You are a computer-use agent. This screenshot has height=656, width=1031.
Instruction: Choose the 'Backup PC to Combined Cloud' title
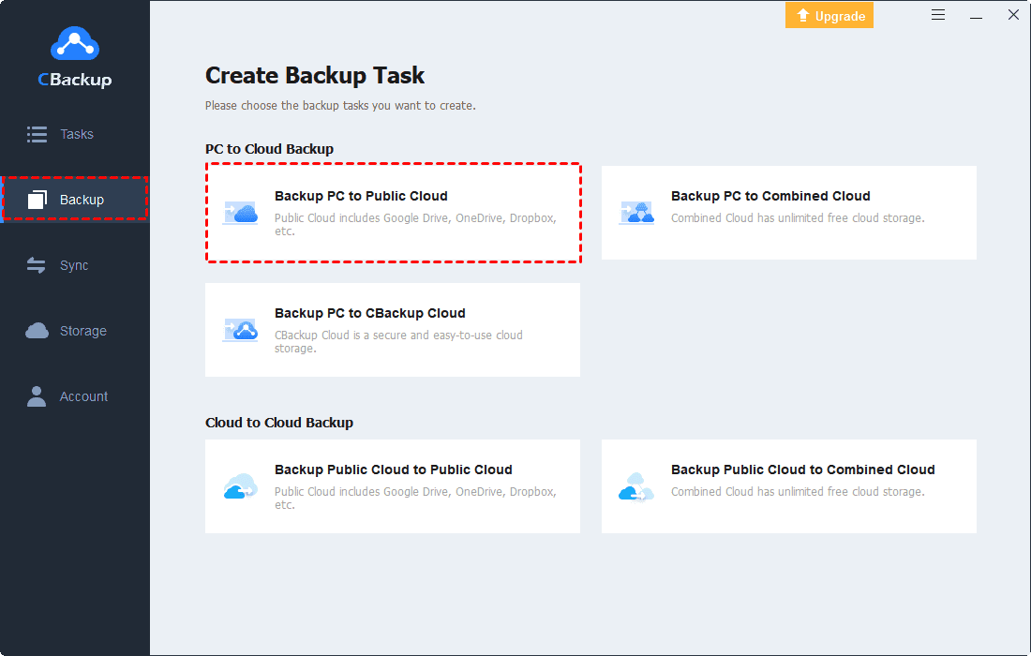pyautogui.click(x=770, y=196)
